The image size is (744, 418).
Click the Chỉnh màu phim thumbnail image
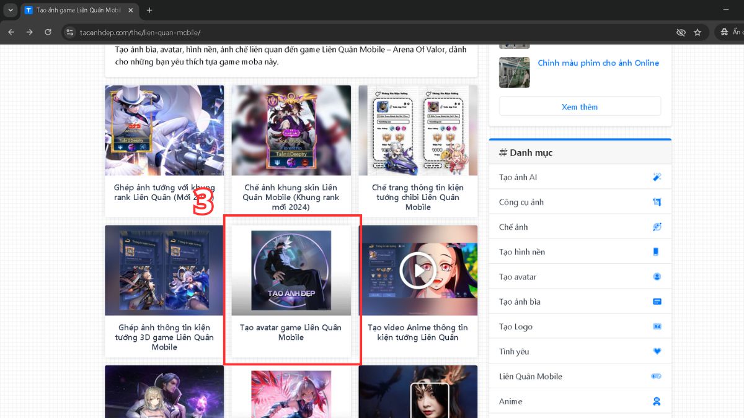(x=515, y=72)
